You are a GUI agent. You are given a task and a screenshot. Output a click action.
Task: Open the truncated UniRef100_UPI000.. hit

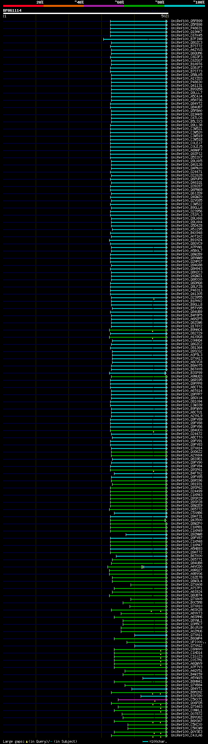click(x=188, y=642)
